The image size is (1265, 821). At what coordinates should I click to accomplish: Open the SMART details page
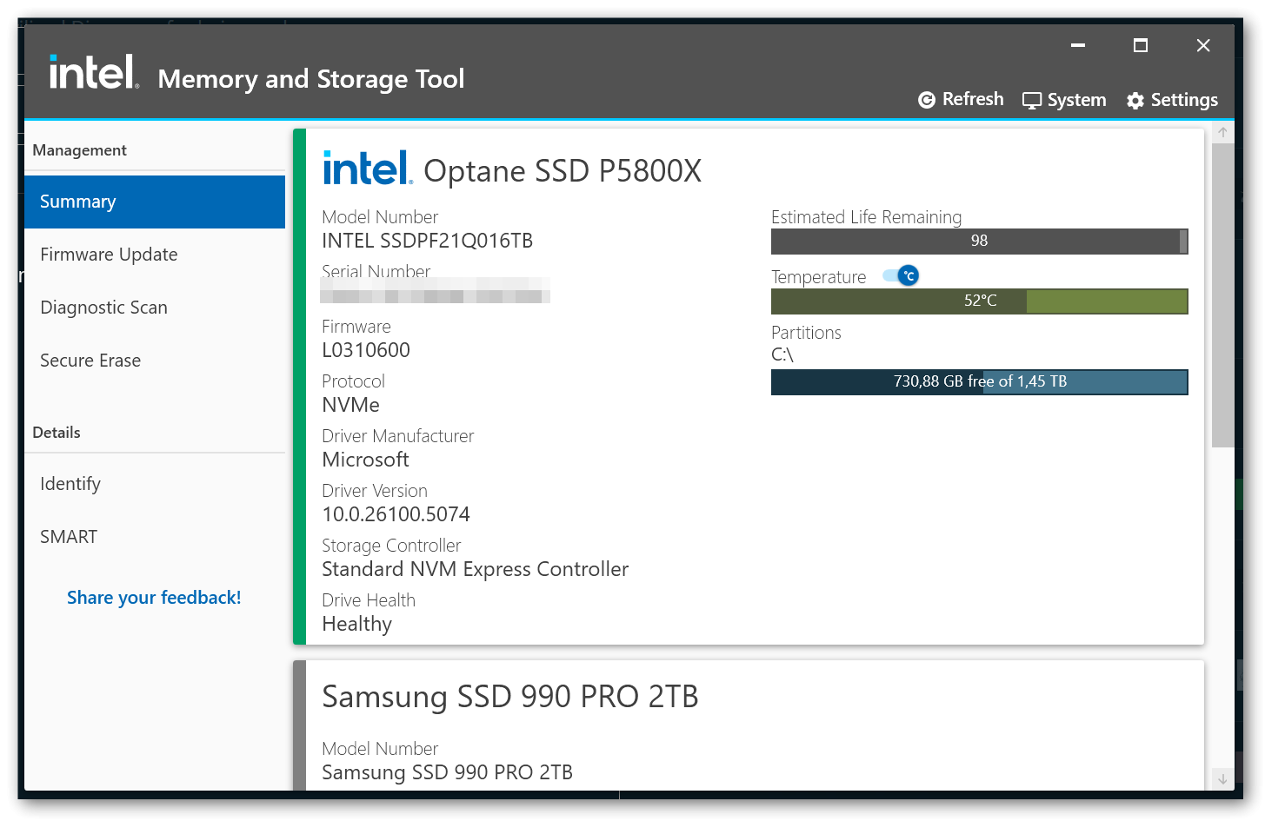click(68, 536)
